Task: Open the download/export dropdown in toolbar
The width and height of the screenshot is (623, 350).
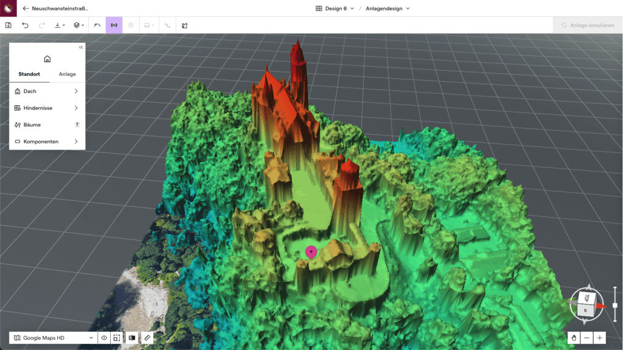Action: pos(60,26)
